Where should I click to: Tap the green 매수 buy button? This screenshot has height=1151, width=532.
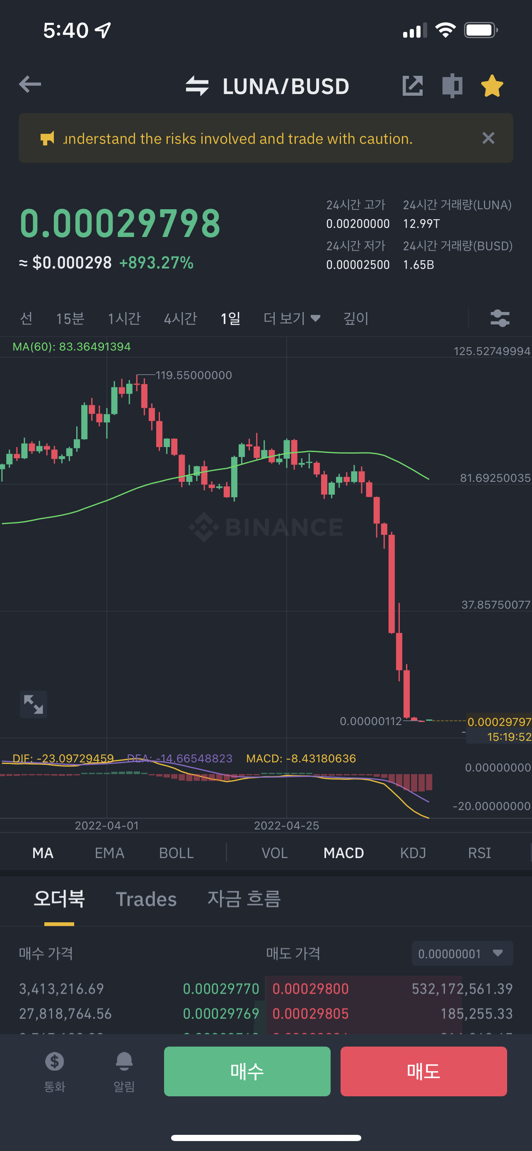pos(247,1071)
